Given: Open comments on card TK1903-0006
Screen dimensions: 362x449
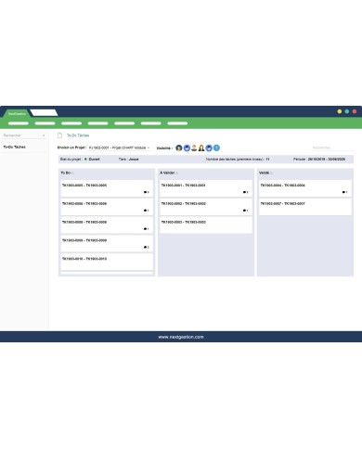Looking at the screenshot, I should point(146,211).
